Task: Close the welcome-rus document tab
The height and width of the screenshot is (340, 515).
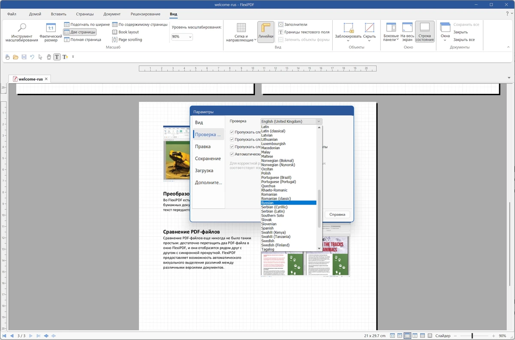Action: [46, 79]
